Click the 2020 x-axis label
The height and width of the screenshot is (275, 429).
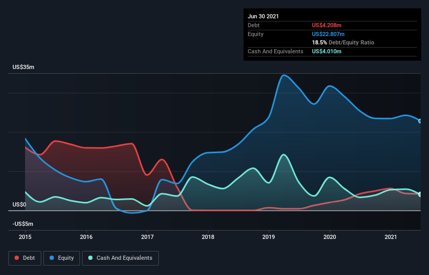click(330, 237)
